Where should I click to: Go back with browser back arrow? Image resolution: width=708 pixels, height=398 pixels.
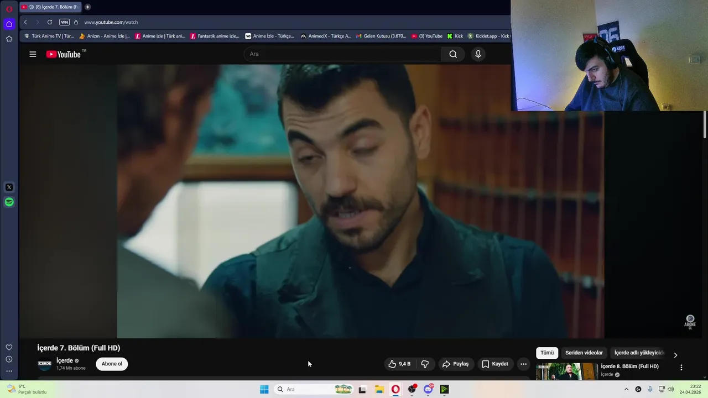tap(25, 22)
